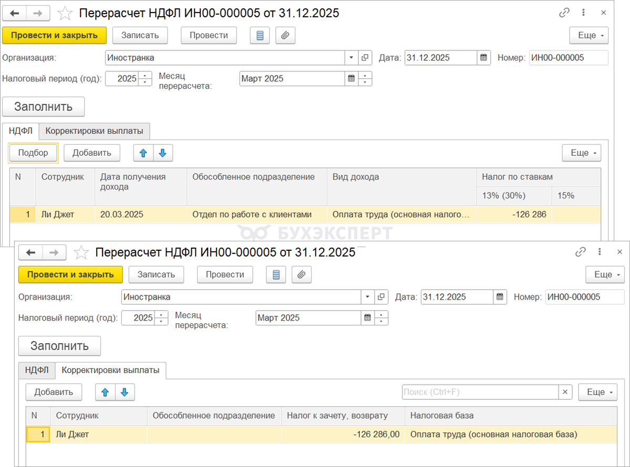Click the favorites star in the lower window
Image resolution: width=630 pixels, height=467 pixels.
(x=81, y=252)
